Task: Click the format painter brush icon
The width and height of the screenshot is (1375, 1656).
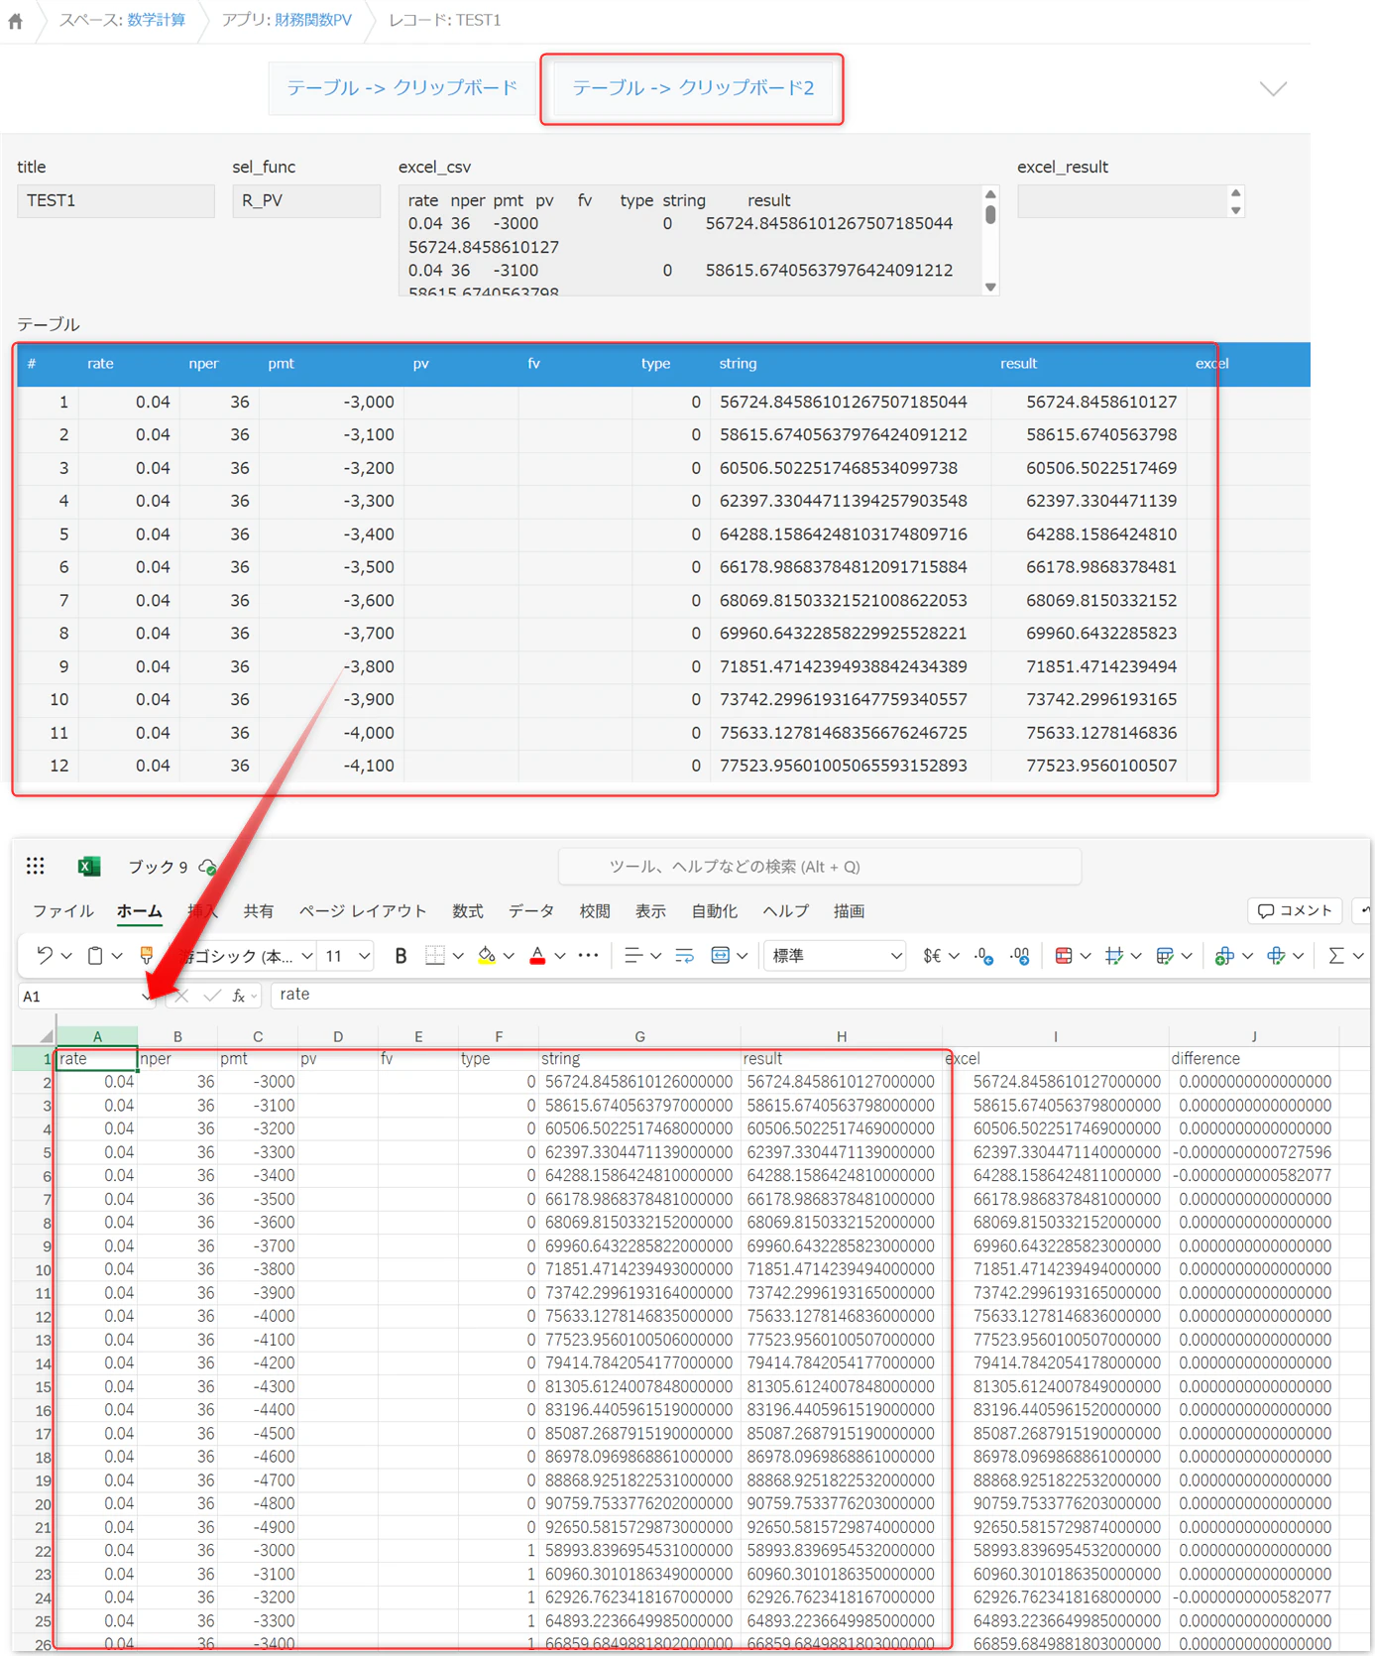Action: click(x=146, y=955)
